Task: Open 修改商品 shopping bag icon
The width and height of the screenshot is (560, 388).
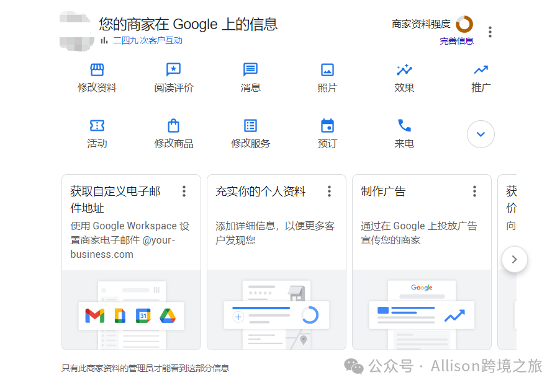Action: tap(174, 126)
